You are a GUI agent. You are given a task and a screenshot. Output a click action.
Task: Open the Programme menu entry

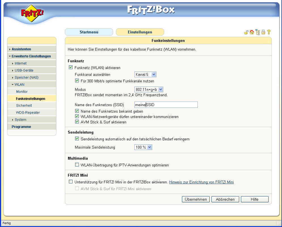point(32,127)
